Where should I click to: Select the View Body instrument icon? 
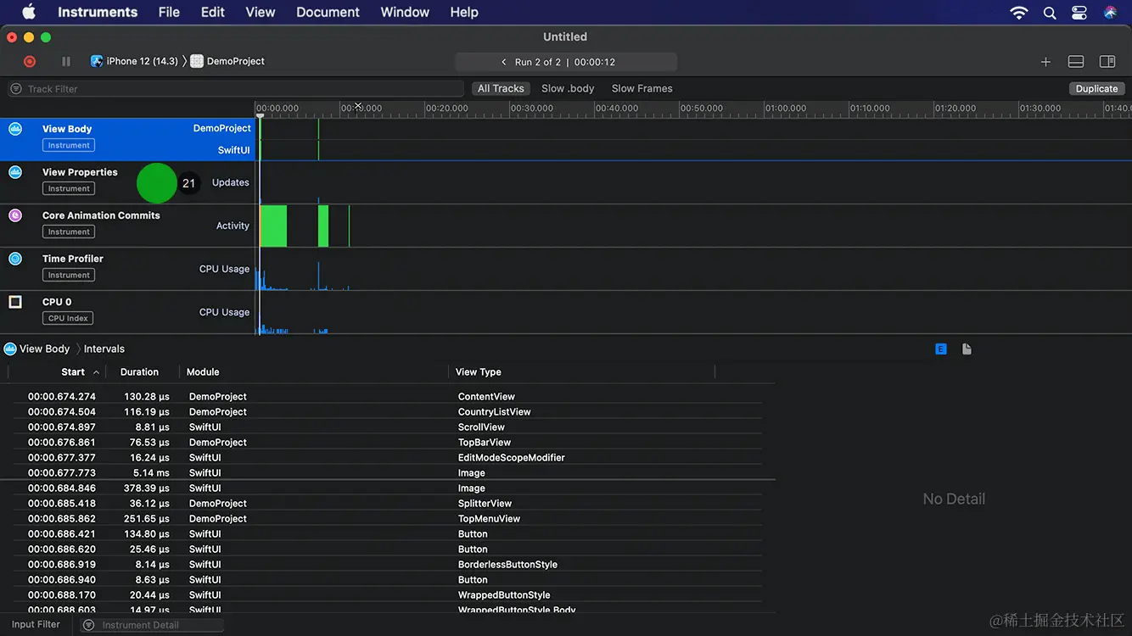click(x=15, y=129)
